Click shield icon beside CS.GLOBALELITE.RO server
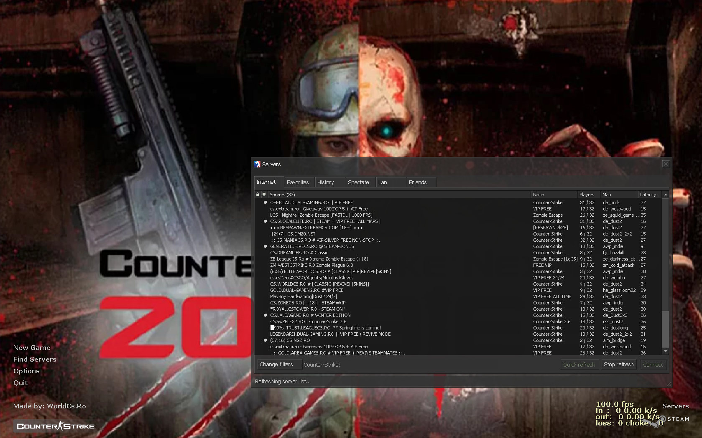Viewport: 702px width, 438px height. (x=265, y=221)
